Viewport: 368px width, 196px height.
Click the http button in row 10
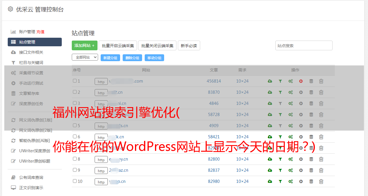click(x=101, y=182)
